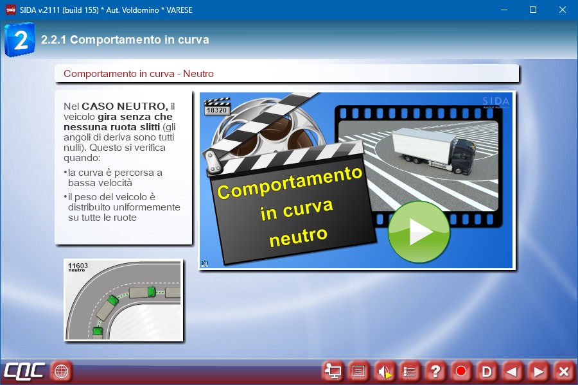Viewport: 578px width, 385px height.
Task: Click the truck preview in the film strip
Action: [417, 151]
